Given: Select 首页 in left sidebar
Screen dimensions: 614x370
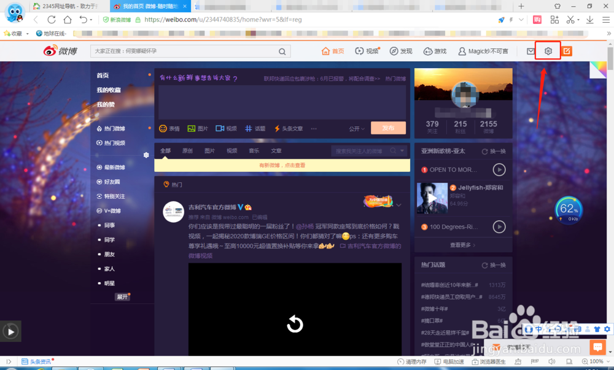Looking at the screenshot, I should (103, 75).
